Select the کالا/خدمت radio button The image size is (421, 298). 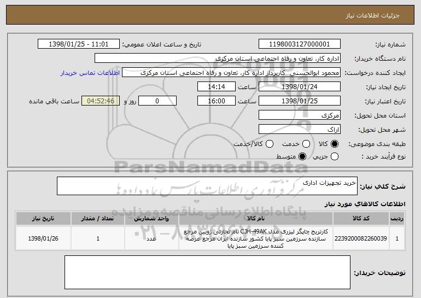point(270,144)
